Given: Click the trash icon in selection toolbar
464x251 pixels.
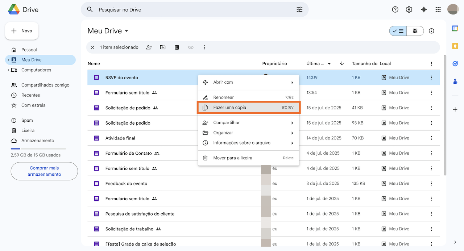Looking at the screenshot, I should pos(177,47).
